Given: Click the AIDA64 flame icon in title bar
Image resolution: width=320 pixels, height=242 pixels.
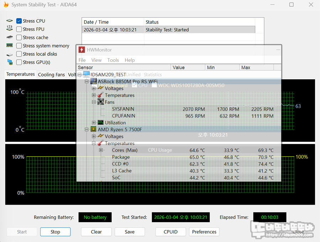Looking at the screenshot, I should pos(6,5).
